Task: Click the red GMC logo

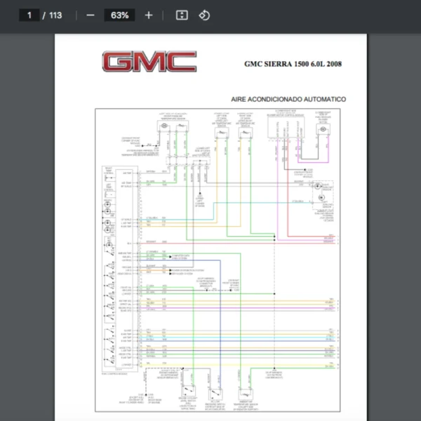Action: [148, 62]
